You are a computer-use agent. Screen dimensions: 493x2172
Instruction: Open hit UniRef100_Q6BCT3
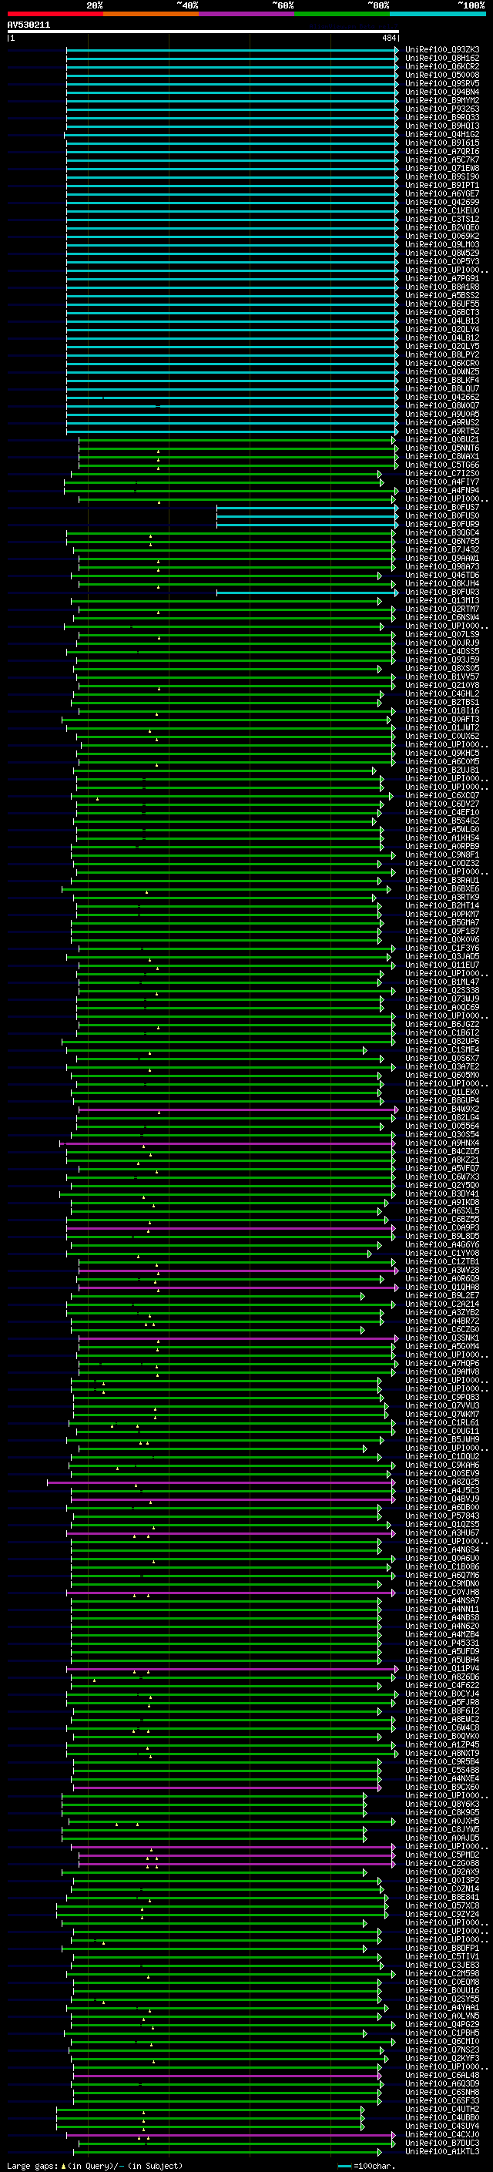pos(442,313)
